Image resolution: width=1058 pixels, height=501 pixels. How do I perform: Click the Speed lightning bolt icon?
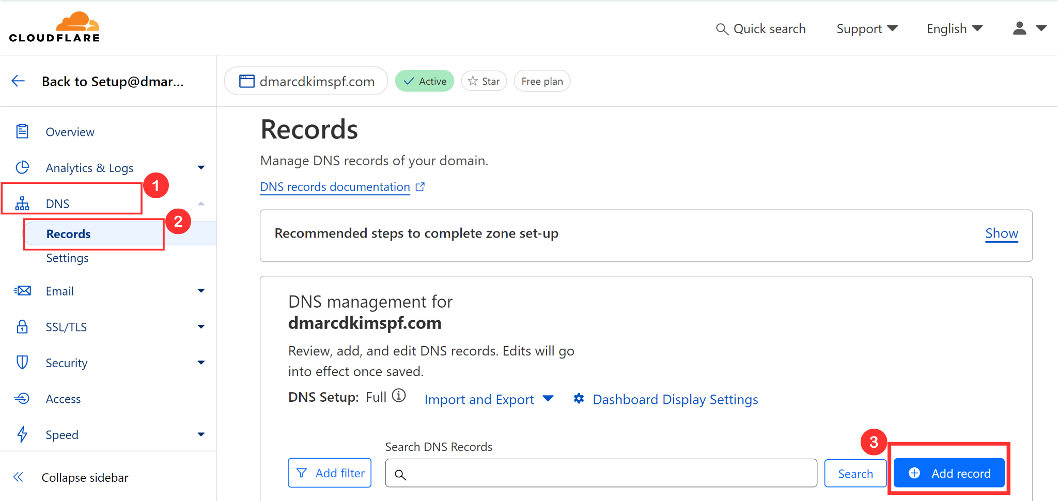pyautogui.click(x=22, y=434)
